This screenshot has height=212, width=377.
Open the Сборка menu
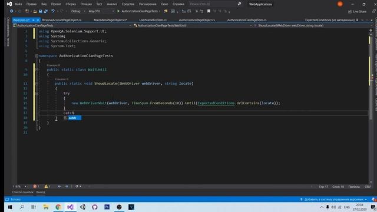click(x=71, y=4)
